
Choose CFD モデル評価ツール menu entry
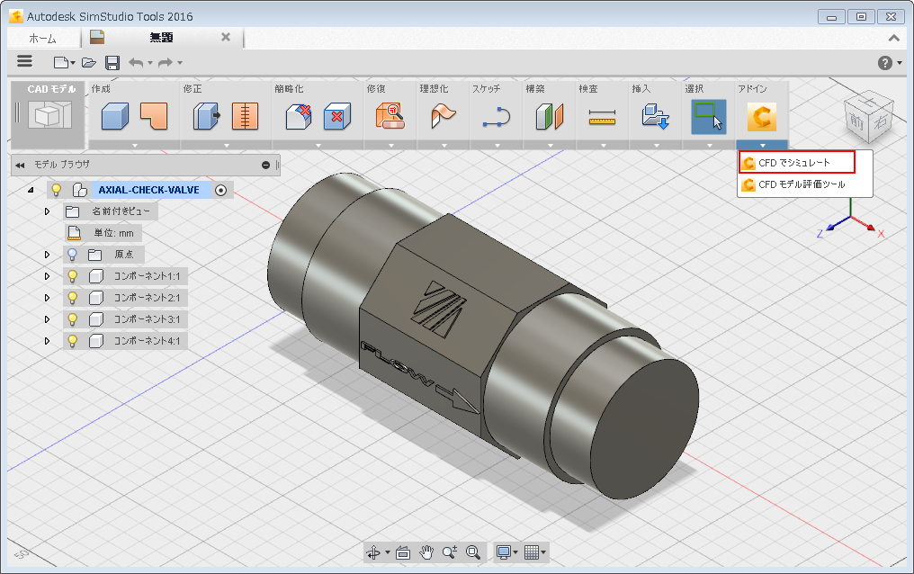(x=802, y=184)
